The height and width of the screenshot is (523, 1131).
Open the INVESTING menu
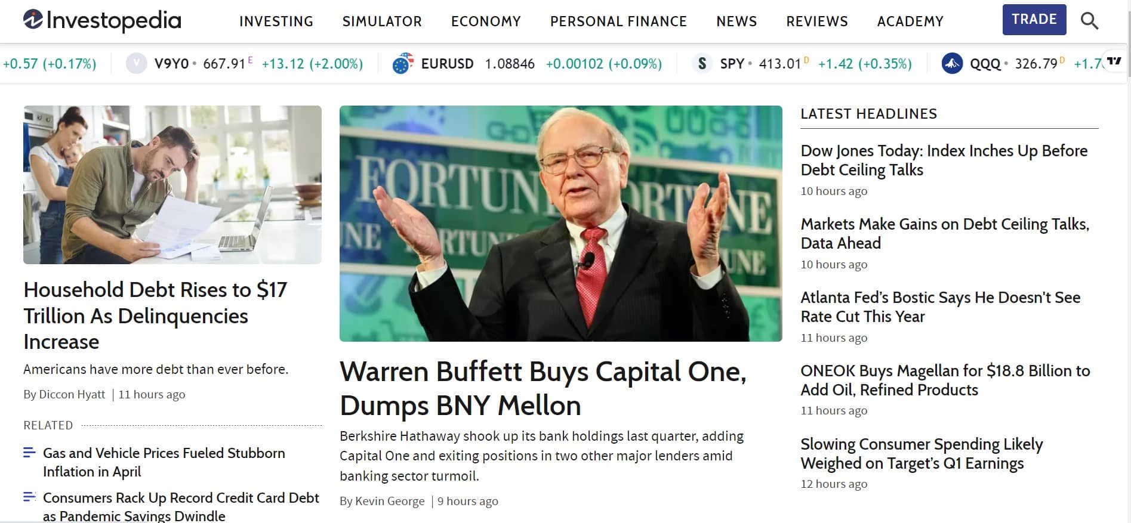(x=276, y=21)
